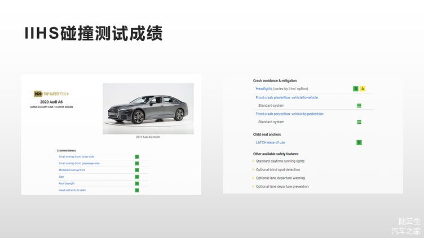Click green G rating for Moderate overlap front
Image resolution: width=424 pixels, height=238 pixels.
(137, 170)
